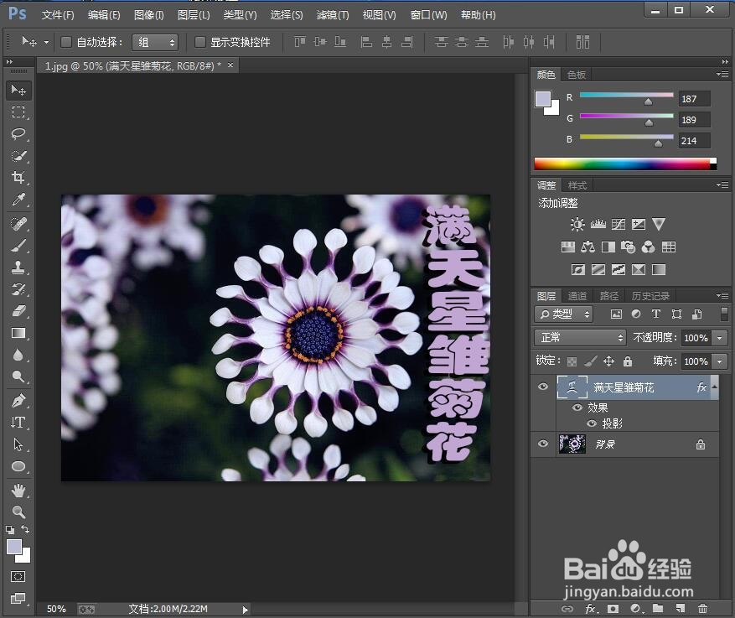735x618 pixels.
Task: Switch to the 通道 channels tab
Action: coord(577,295)
